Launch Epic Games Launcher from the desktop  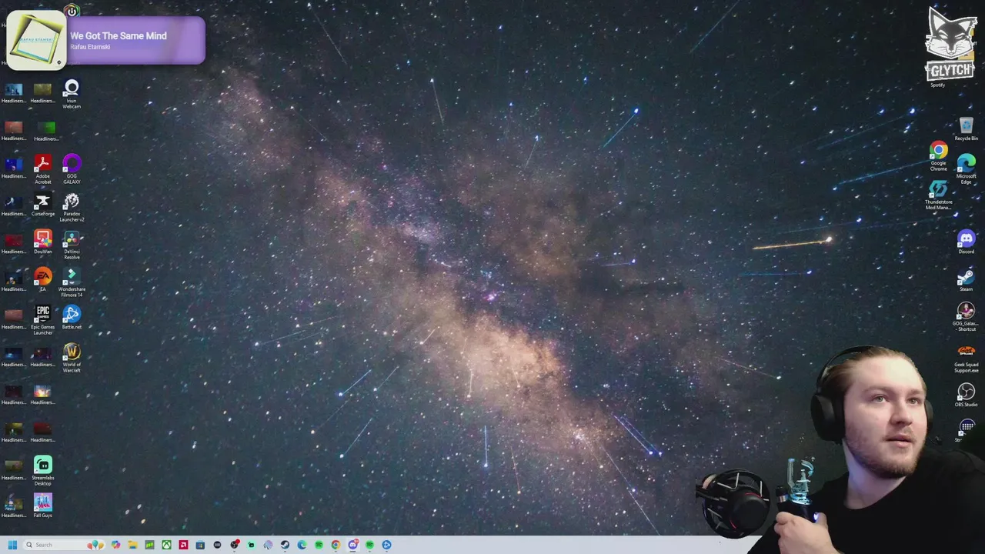[42, 320]
